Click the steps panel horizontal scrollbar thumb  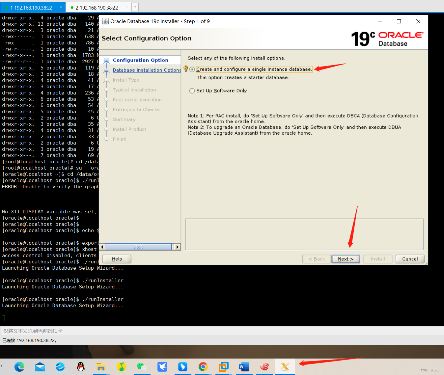point(138,247)
